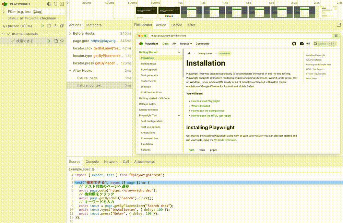This screenshot has width=343, height=223.
Task: Collapse Playwright Test sidebar section chevron
Action: point(179,115)
